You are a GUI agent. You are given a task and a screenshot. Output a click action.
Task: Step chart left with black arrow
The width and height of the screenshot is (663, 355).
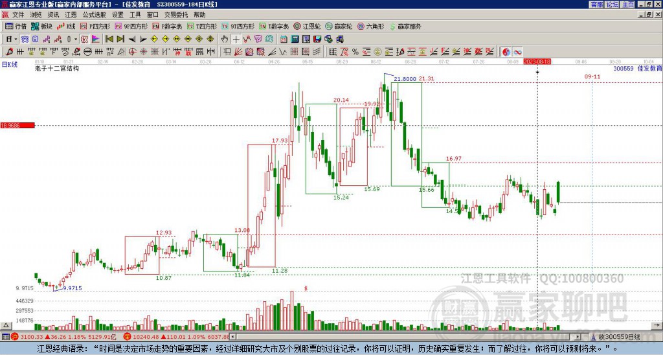point(132,40)
